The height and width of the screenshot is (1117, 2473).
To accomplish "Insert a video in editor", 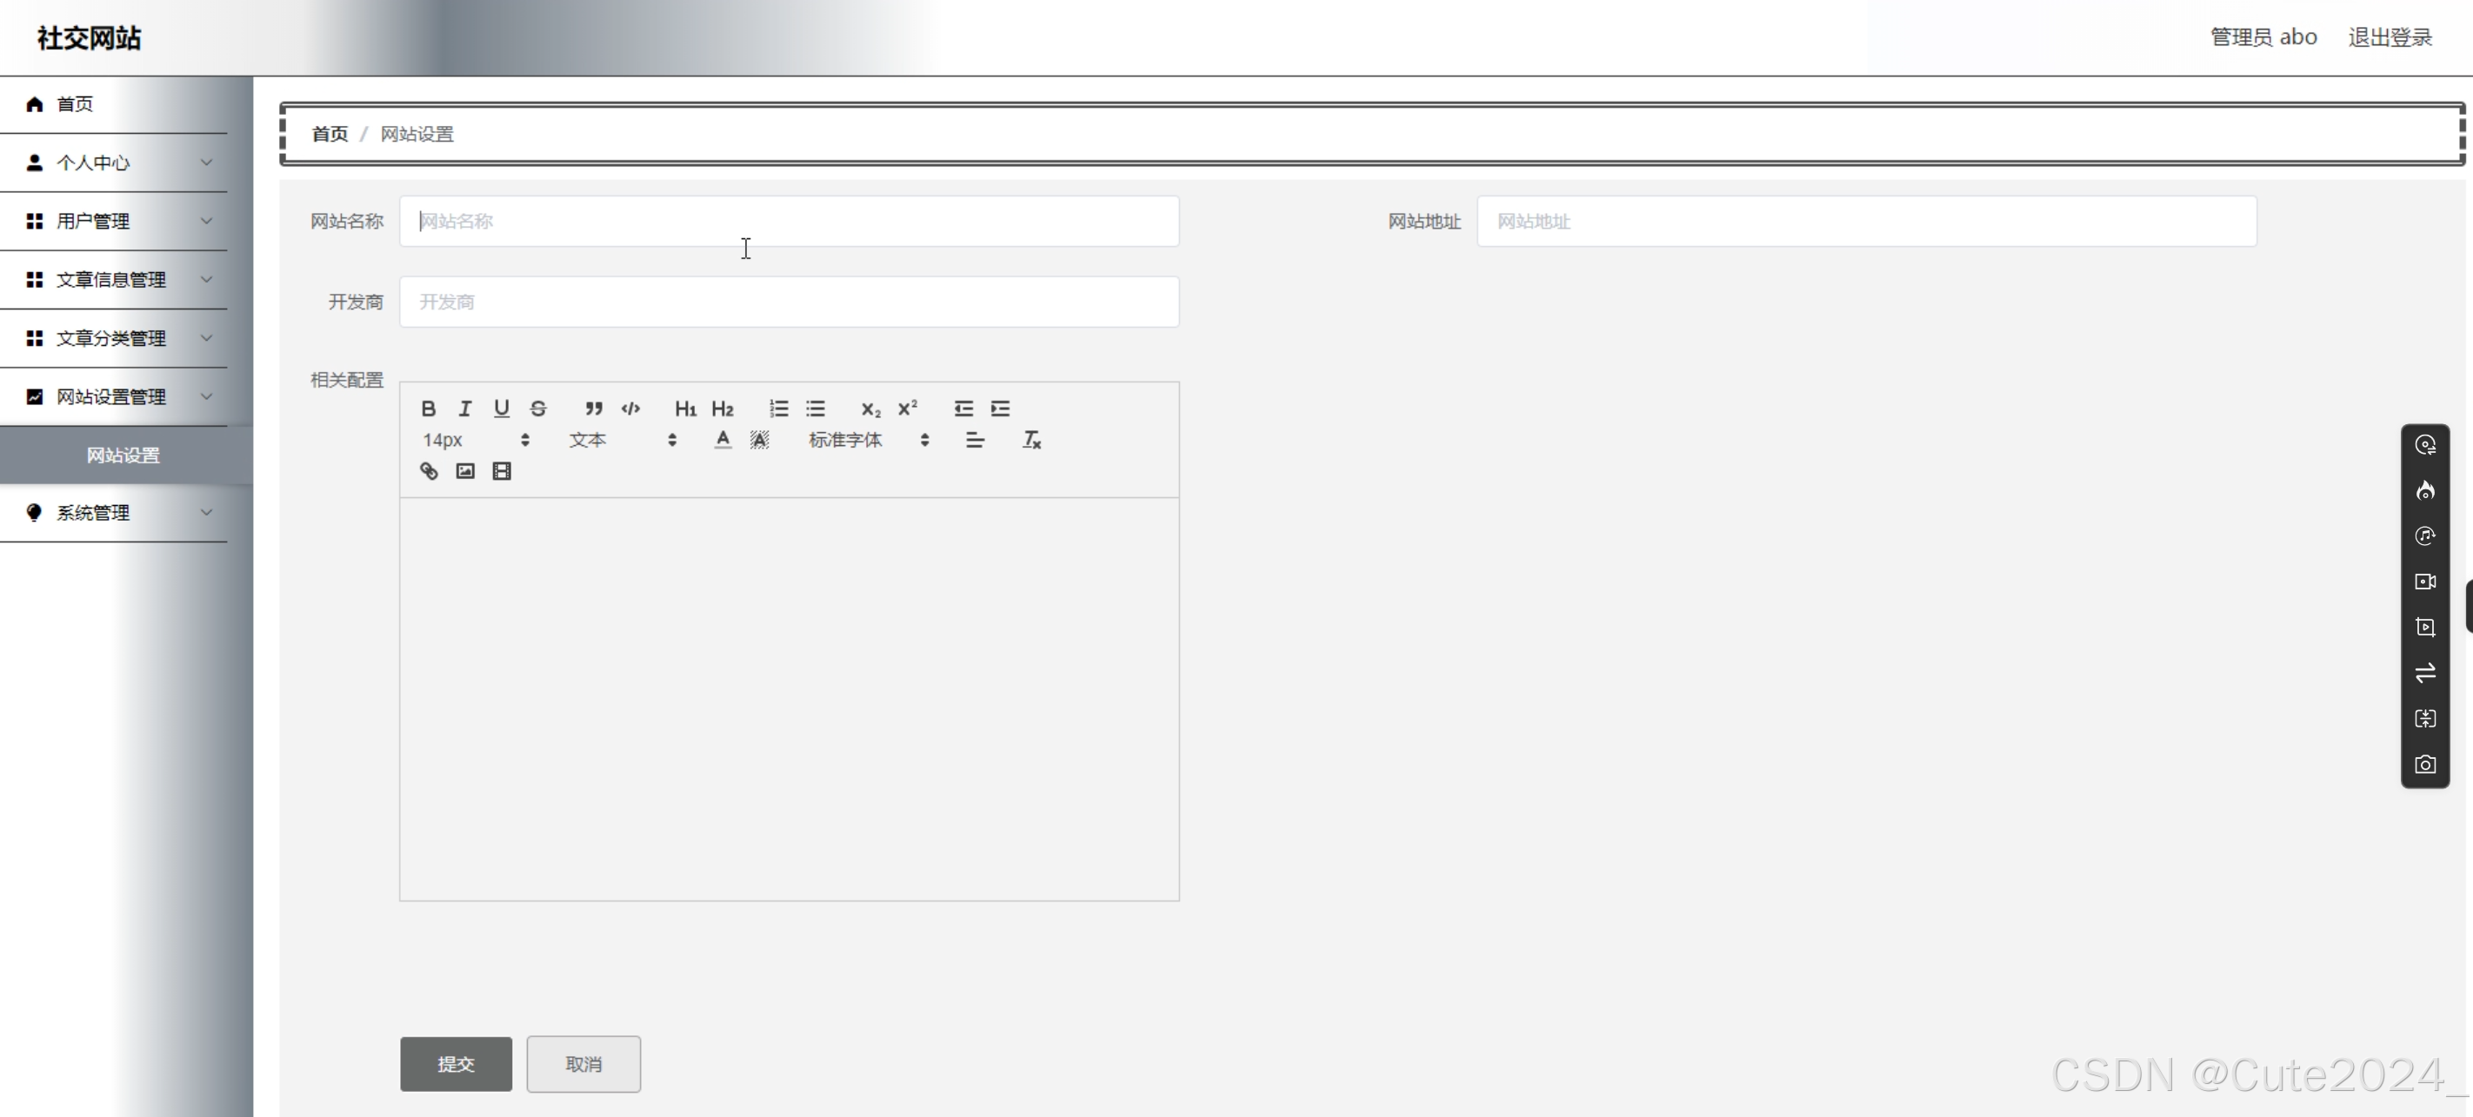I will coord(501,471).
